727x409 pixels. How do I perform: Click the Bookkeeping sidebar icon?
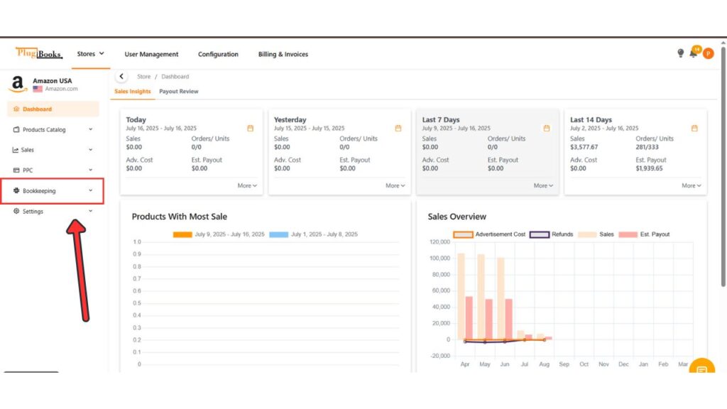16,190
